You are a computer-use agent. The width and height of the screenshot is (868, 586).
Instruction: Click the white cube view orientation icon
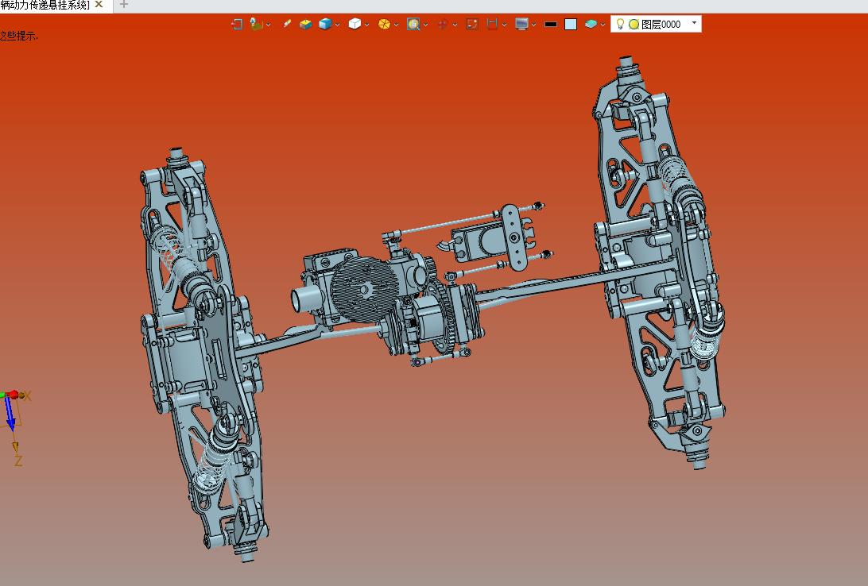(355, 24)
